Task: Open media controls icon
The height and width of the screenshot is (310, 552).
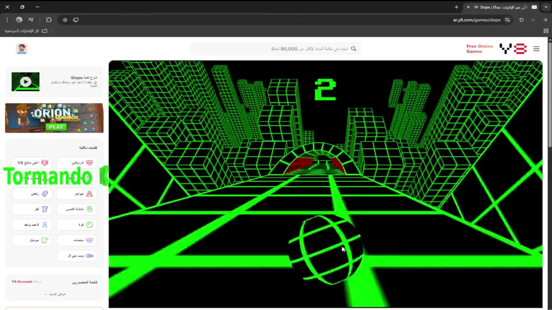Action: [x=31, y=20]
